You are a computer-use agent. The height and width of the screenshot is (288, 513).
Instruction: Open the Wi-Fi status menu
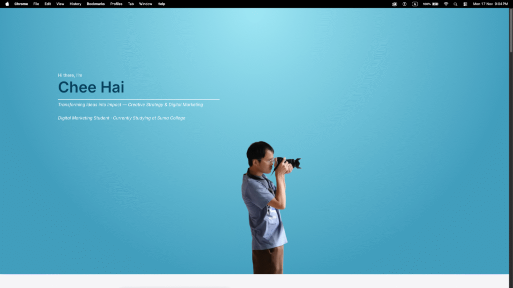pos(446,3)
